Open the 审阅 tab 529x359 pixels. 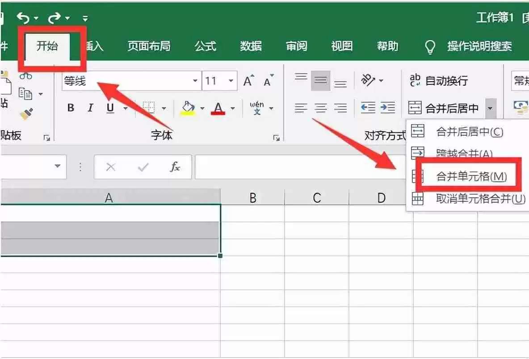pos(296,46)
